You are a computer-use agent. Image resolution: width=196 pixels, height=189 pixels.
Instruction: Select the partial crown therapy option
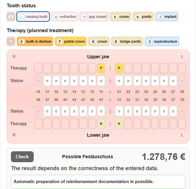click(71, 41)
